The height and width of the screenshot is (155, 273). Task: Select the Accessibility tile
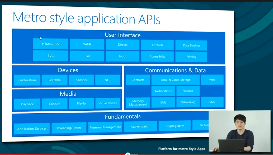coord(157,56)
